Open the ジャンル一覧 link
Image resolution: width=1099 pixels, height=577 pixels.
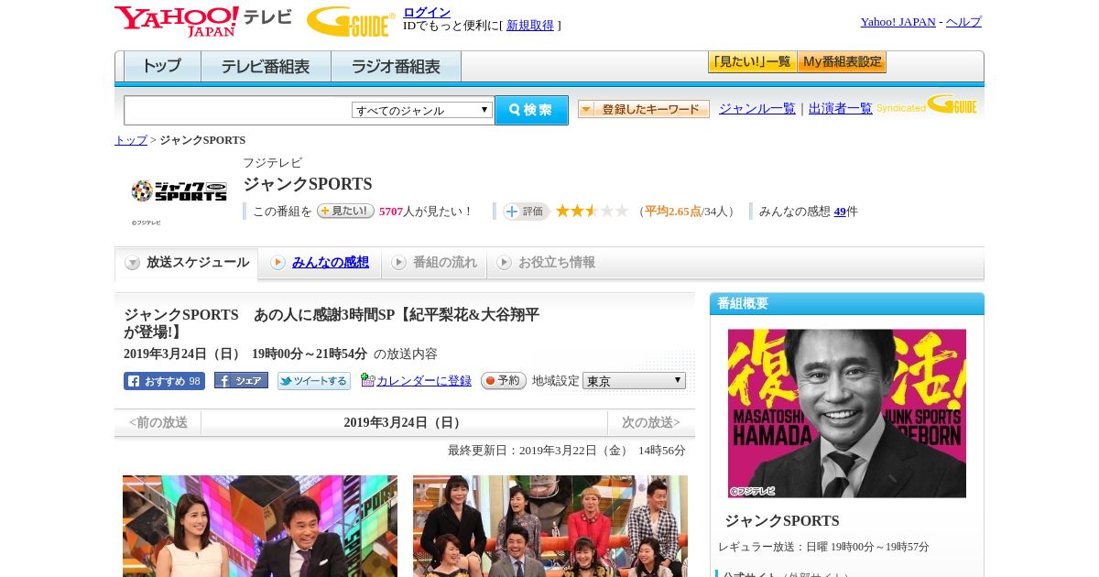tap(757, 109)
